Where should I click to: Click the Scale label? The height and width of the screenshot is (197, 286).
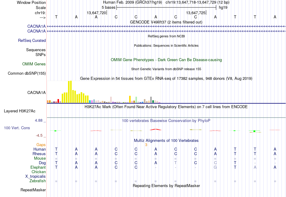click(41, 8)
